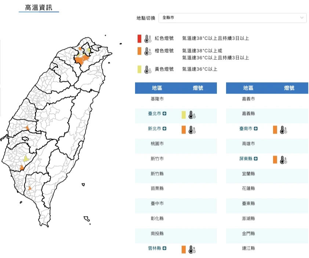
Task: Click the 臺北市 district link
Action: [154, 114]
